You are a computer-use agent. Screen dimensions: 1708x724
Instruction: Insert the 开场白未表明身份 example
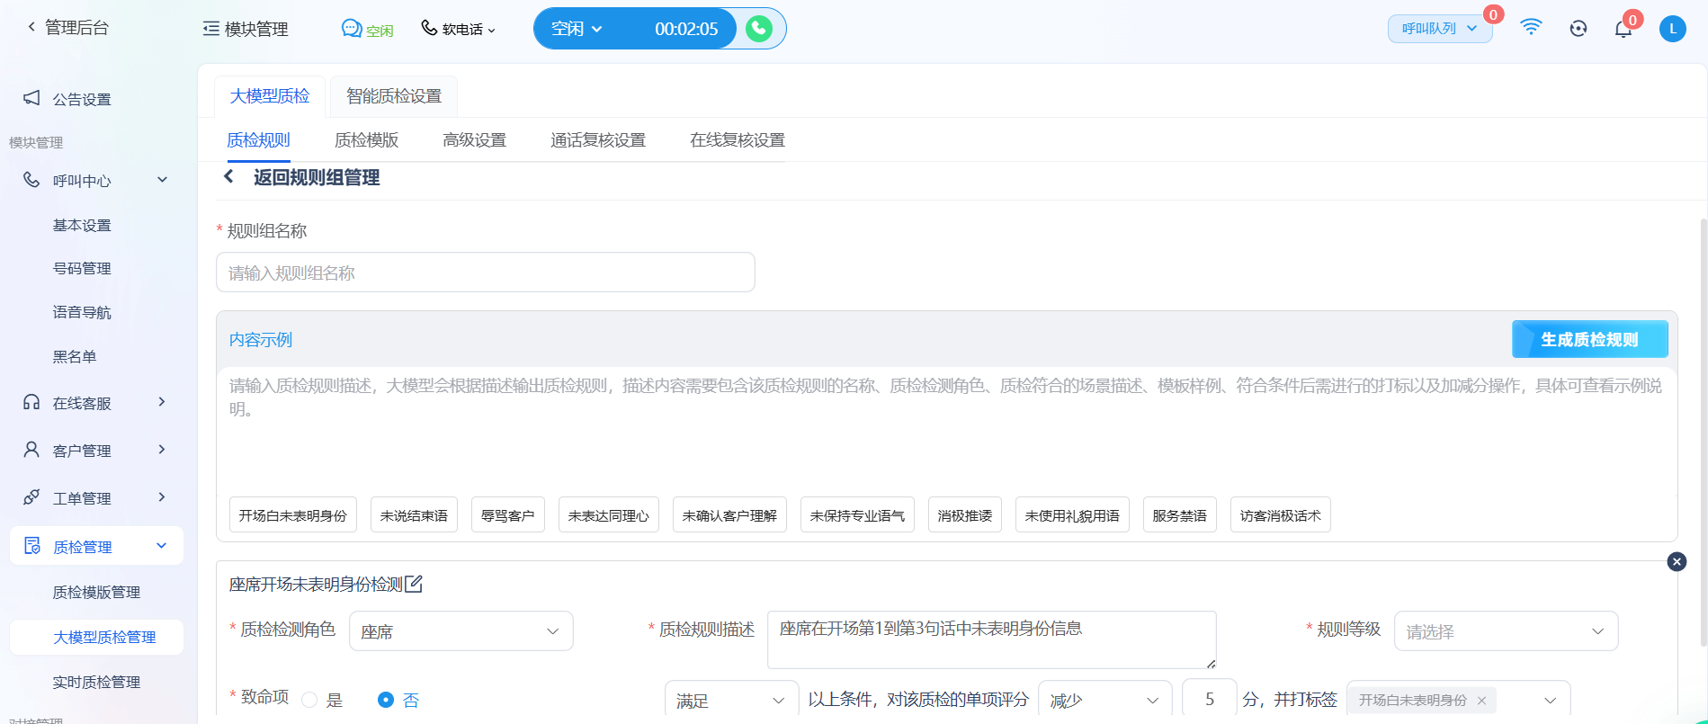[x=293, y=515]
